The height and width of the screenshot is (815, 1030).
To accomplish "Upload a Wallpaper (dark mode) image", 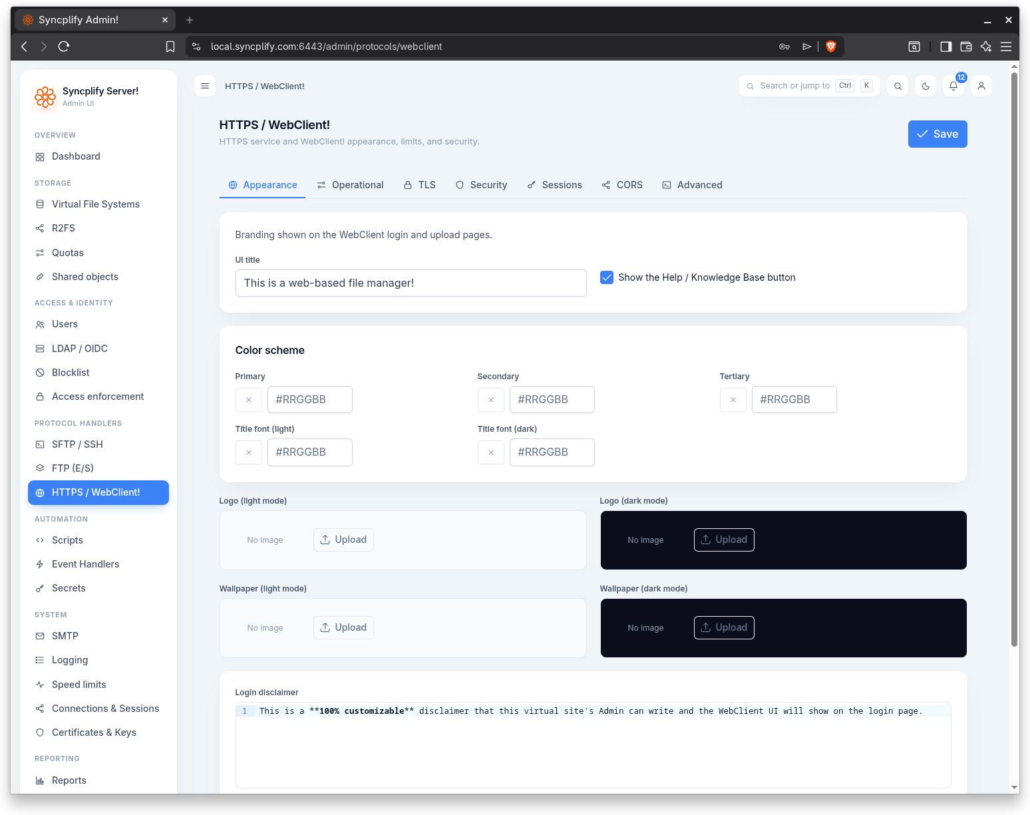I will [724, 627].
